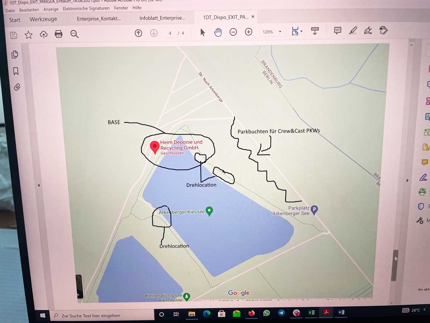Screen dimensions: 430x323
Task: Open the Bearbeiten menu
Action: click(29, 10)
